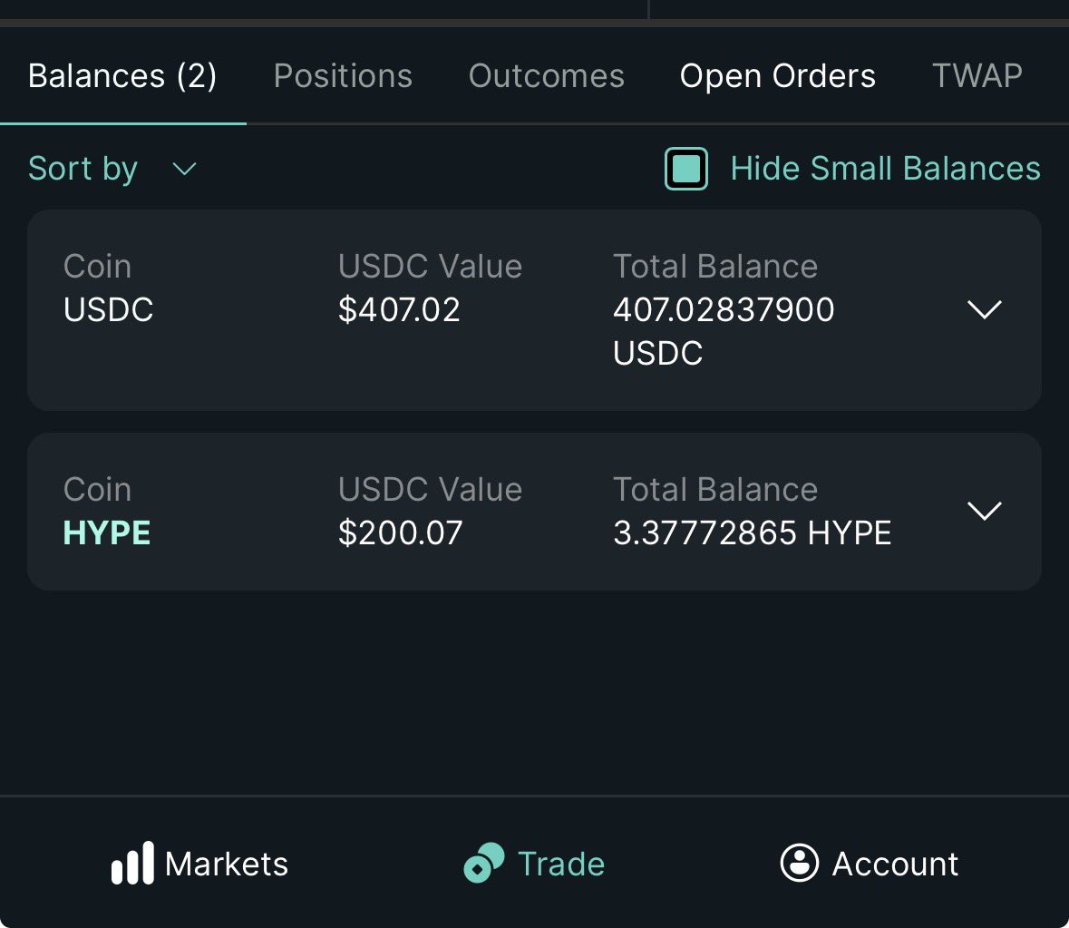Open the Sort by dropdown chevron
Viewport: 1069px width, 928px height.
click(184, 169)
